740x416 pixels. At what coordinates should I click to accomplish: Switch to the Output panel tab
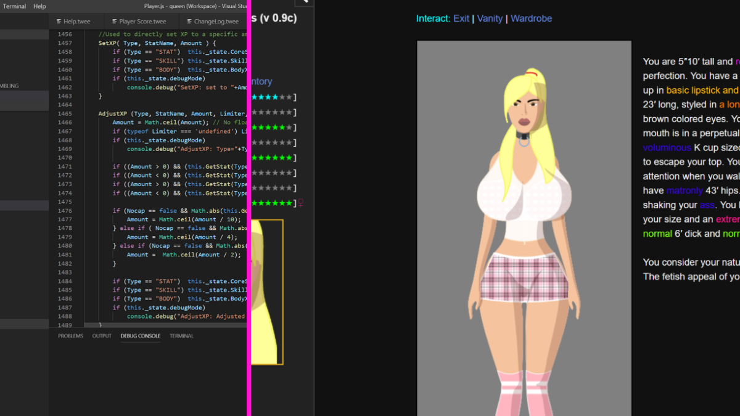tap(102, 336)
